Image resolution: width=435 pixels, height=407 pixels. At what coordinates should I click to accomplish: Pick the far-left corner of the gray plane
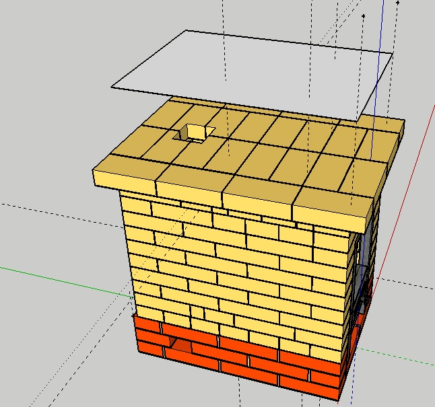(x=112, y=87)
